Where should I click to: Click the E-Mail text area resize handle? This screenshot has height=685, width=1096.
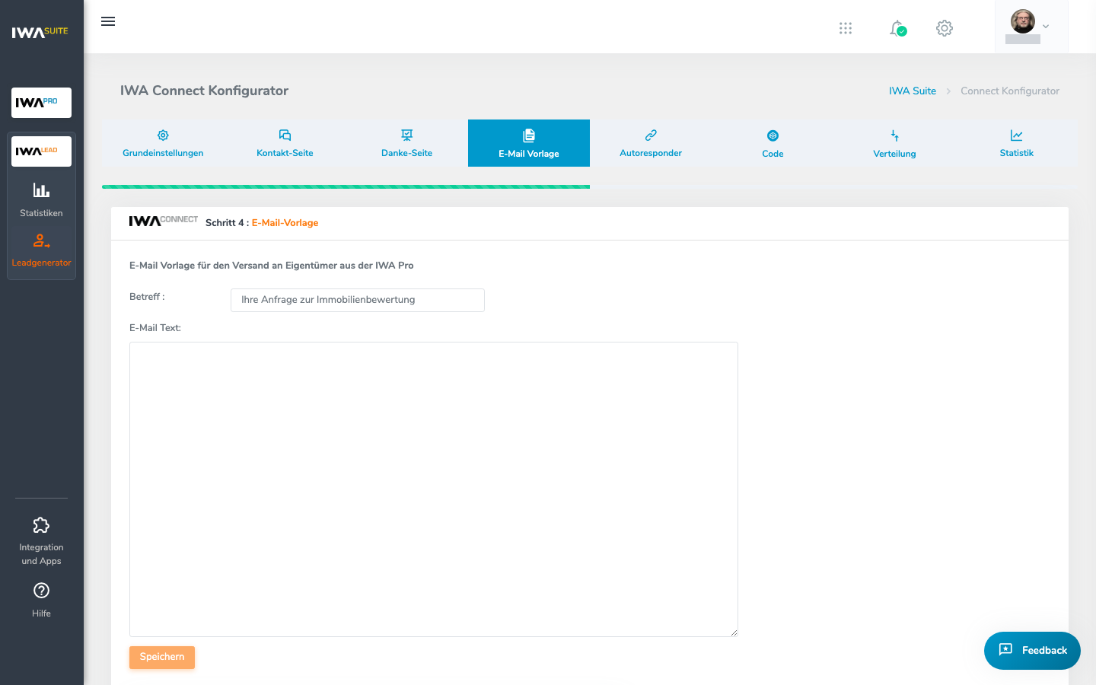point(734,632)
